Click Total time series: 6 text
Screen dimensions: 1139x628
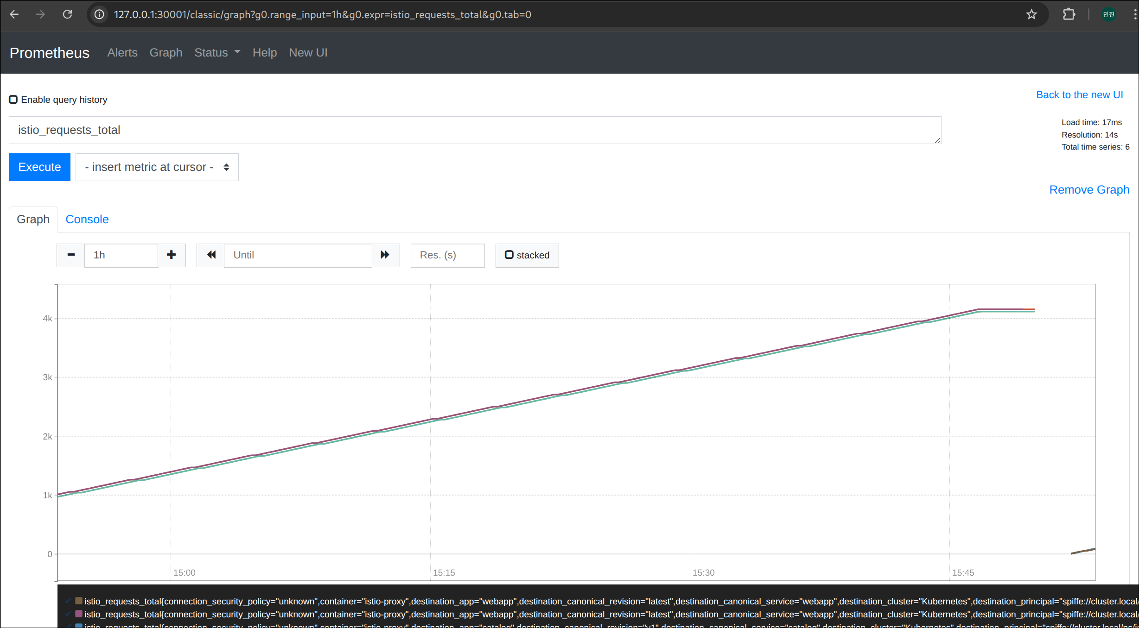pos(1095,147)
